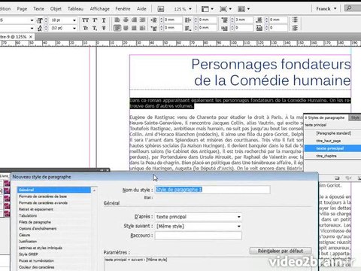Open the Affichage menu

point(100,9)
